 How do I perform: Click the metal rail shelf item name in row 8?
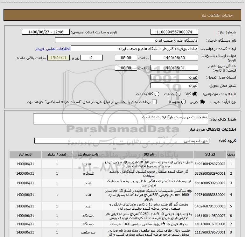(x=149, y=233)
